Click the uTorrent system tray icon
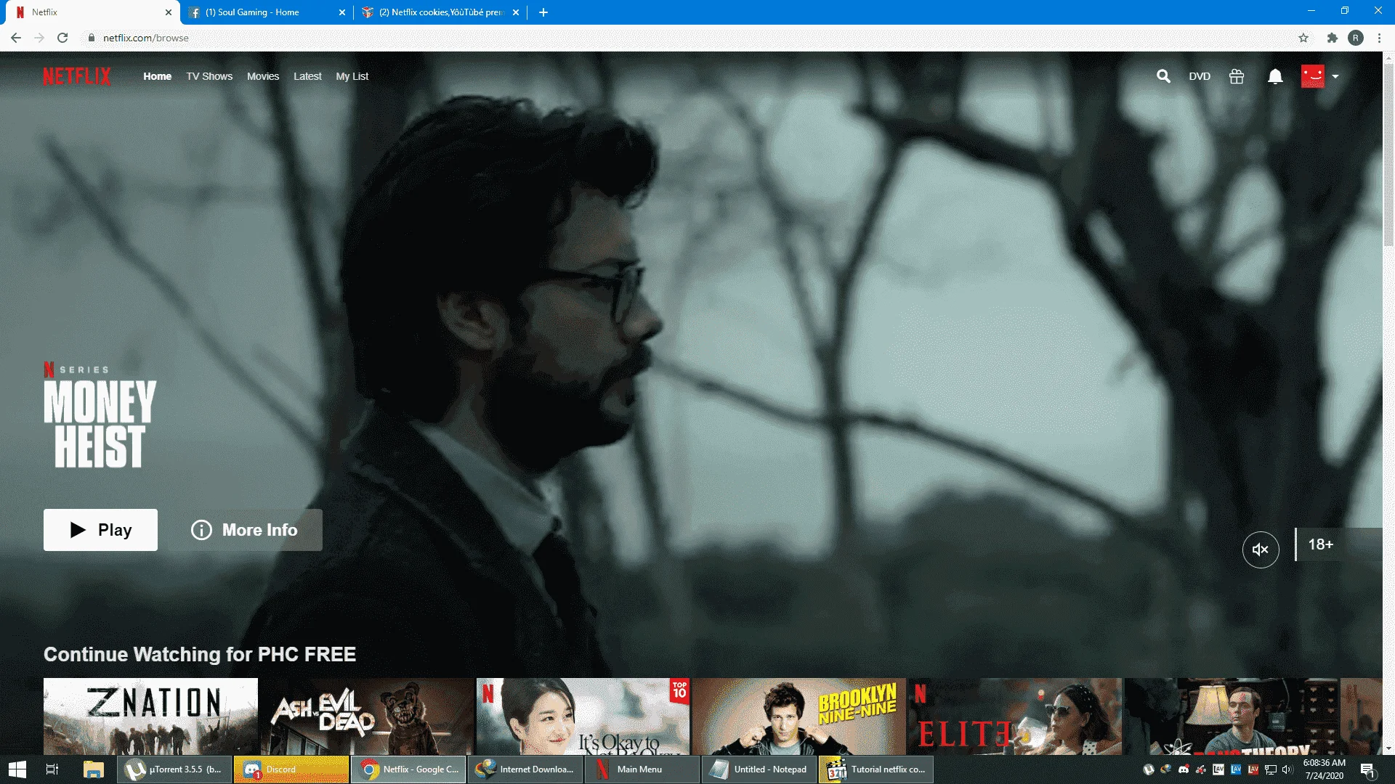1395x784 pixels. pyautogui.click(x=1149, y=769)
